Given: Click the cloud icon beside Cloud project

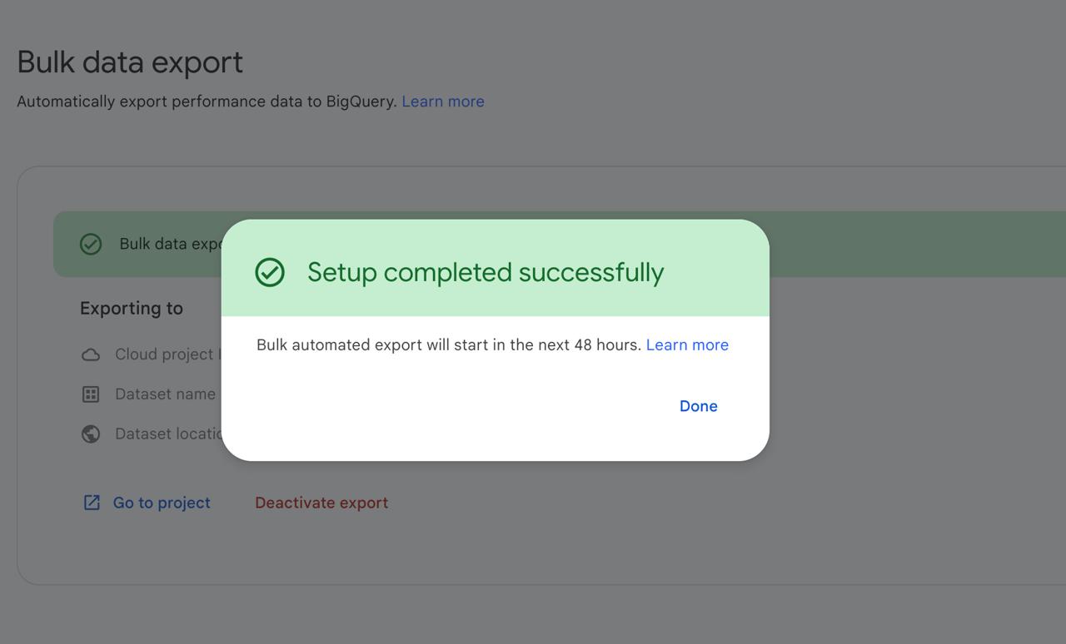Looking at the screenshot, I should 91,354.
